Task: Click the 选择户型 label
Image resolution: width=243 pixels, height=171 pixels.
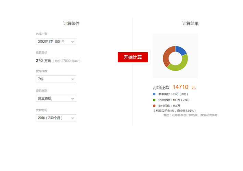Action: coord(41,34)
